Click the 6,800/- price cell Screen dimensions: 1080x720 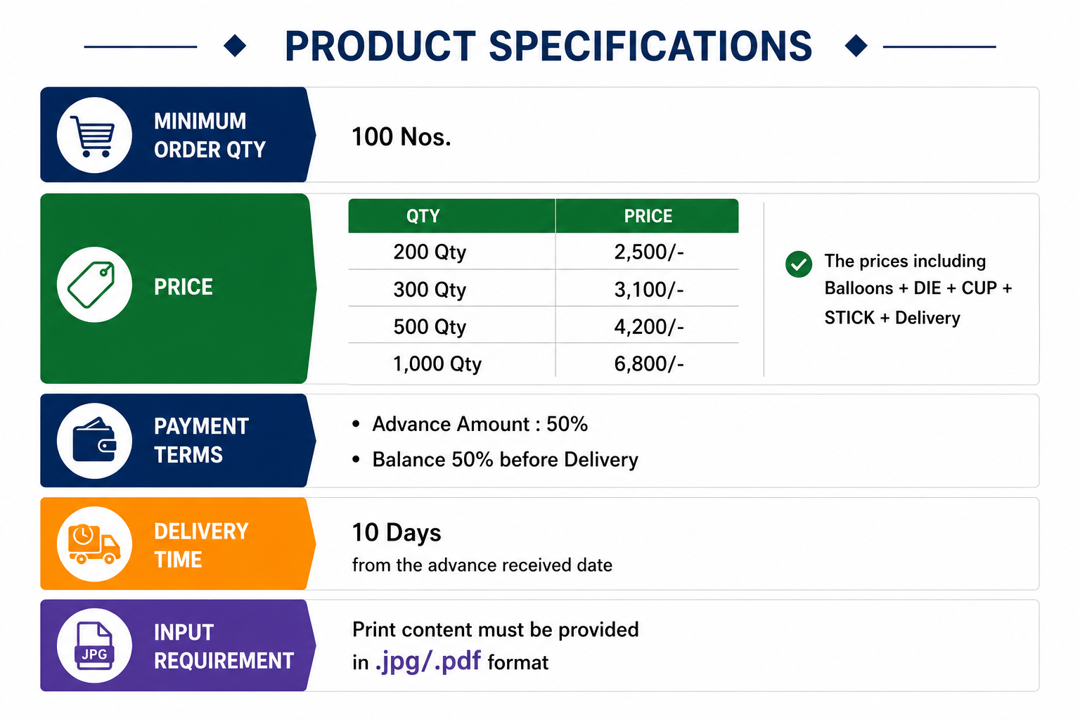[x=648, y=364]
